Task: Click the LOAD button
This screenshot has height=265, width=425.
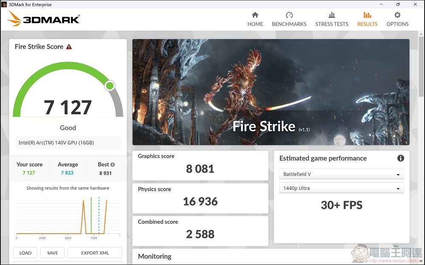Action: [x=25, y=253]
